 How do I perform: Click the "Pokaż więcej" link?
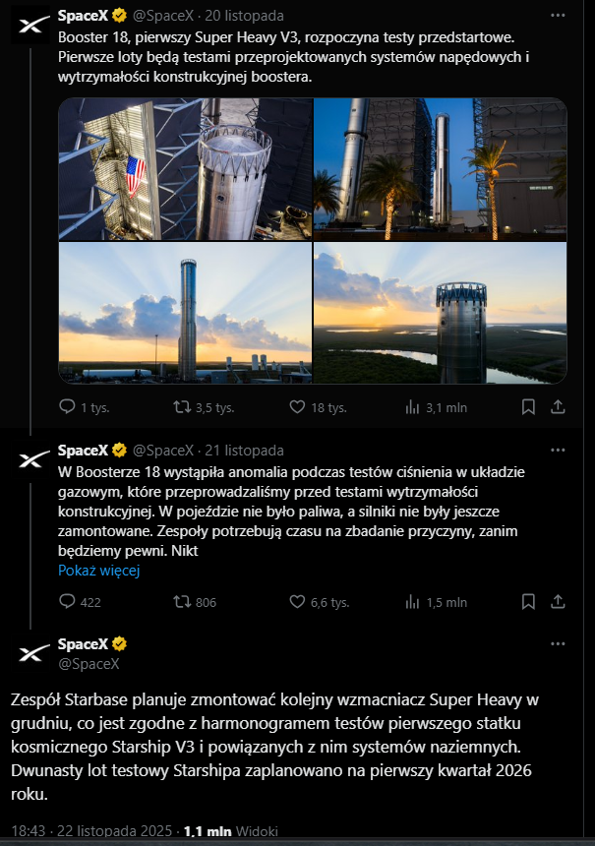click(98, 570)
